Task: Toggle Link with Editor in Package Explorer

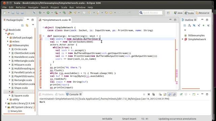Action: 27,26
